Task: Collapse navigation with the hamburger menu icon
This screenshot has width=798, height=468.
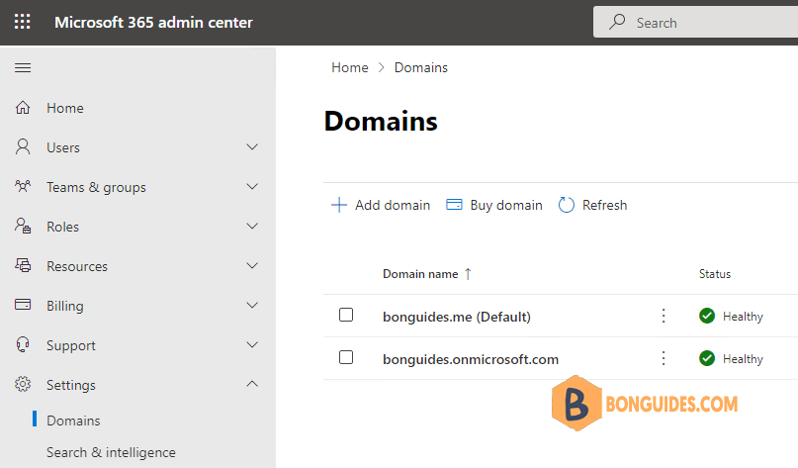Action: coord(23,67)
